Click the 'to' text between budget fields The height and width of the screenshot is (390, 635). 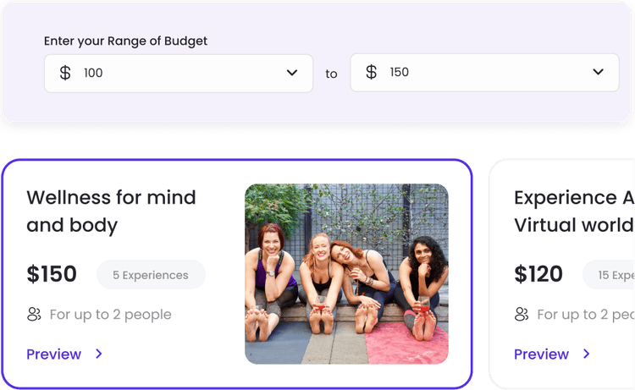[331, 74]
